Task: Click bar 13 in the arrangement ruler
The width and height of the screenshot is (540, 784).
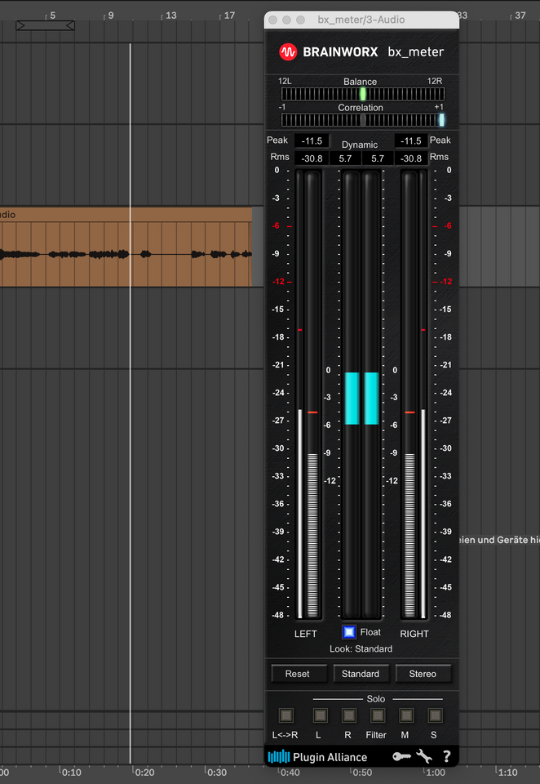Action: coord(170,16)
